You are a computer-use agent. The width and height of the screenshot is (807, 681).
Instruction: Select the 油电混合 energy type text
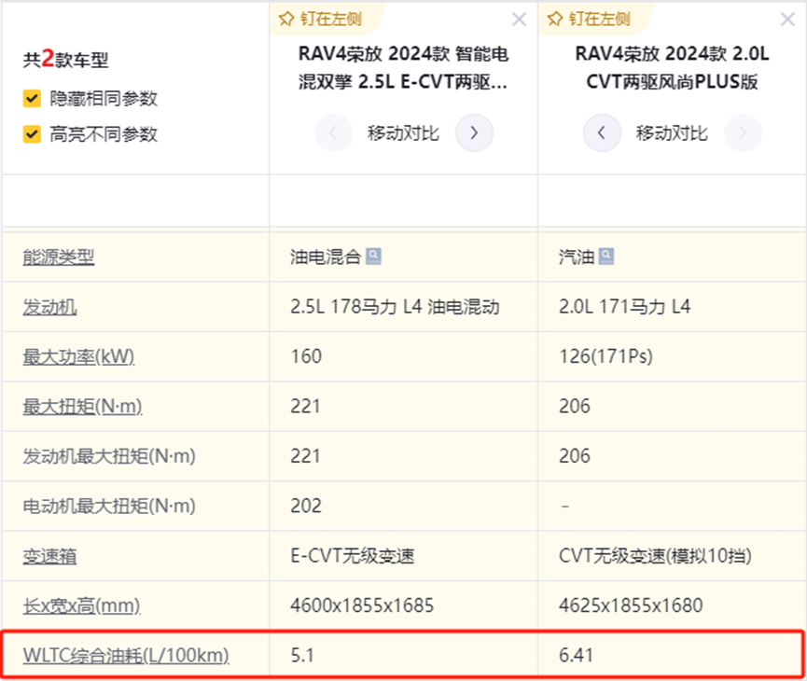[x=326, y=257]
